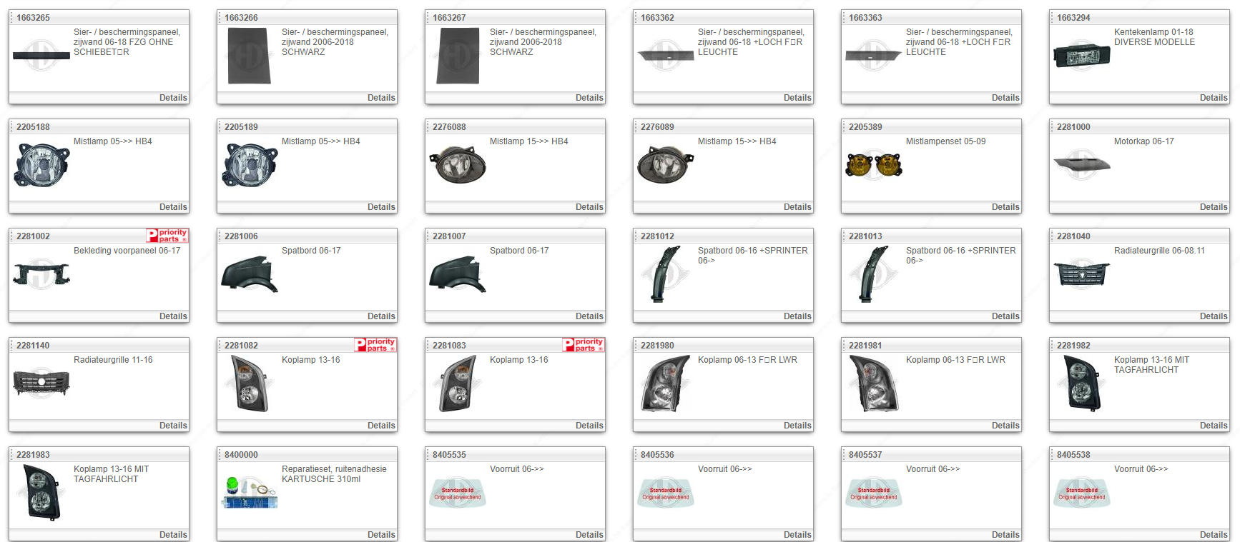Open Bekleding voorpaneel 06-17 product image
The width and height of the screenshot is (1240, 542).
click(x=41, y=274)
